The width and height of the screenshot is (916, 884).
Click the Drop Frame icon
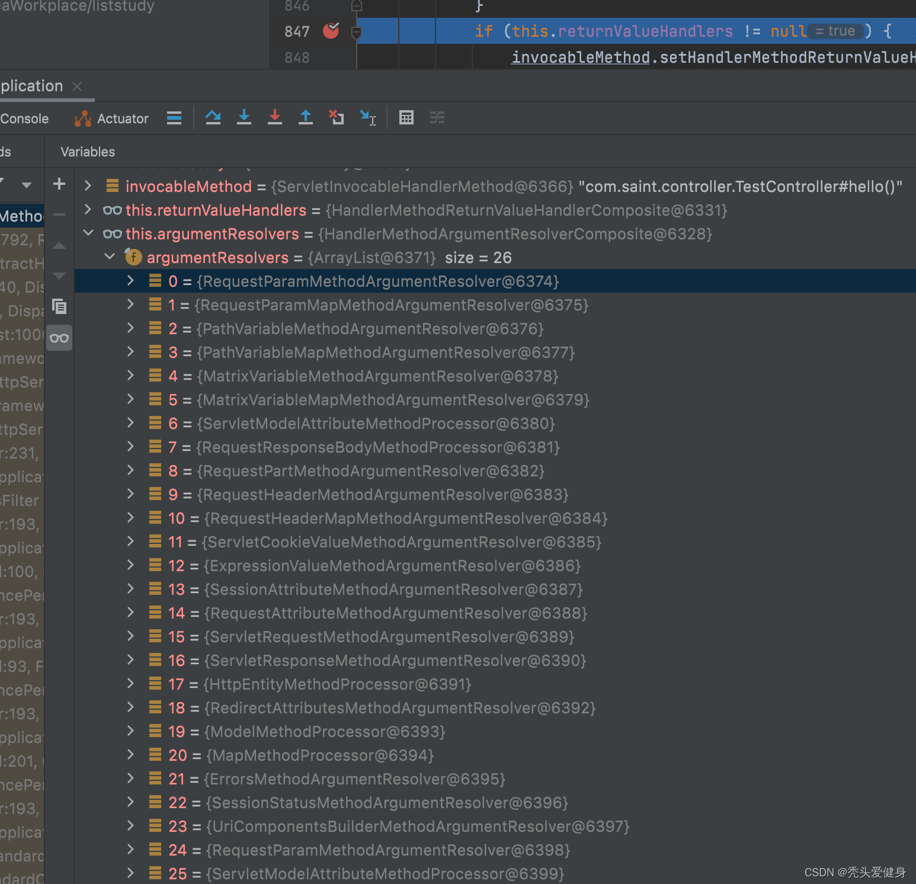coord(337,117)
